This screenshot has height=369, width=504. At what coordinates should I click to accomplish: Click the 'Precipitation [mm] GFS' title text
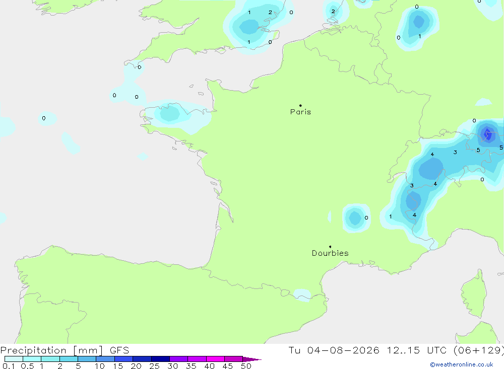[65, 350]
